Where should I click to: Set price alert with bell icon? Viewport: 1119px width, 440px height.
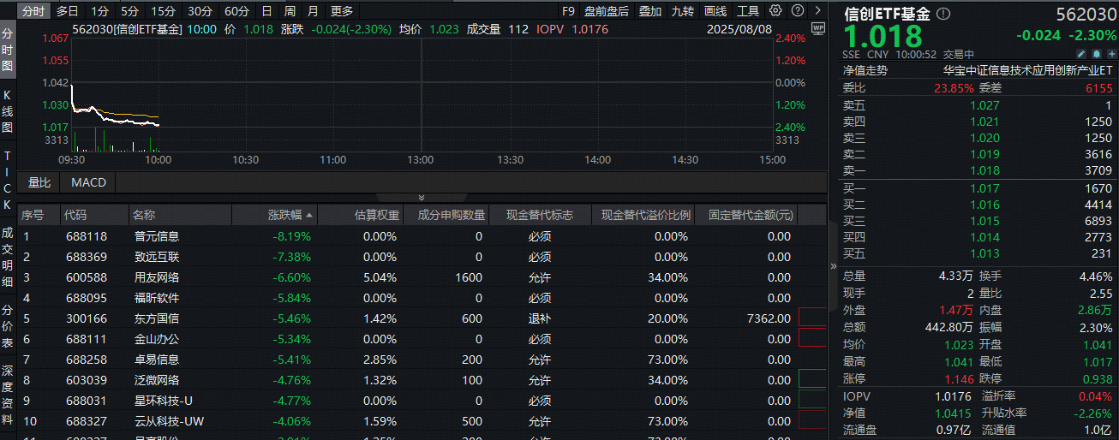[1096, 54]
